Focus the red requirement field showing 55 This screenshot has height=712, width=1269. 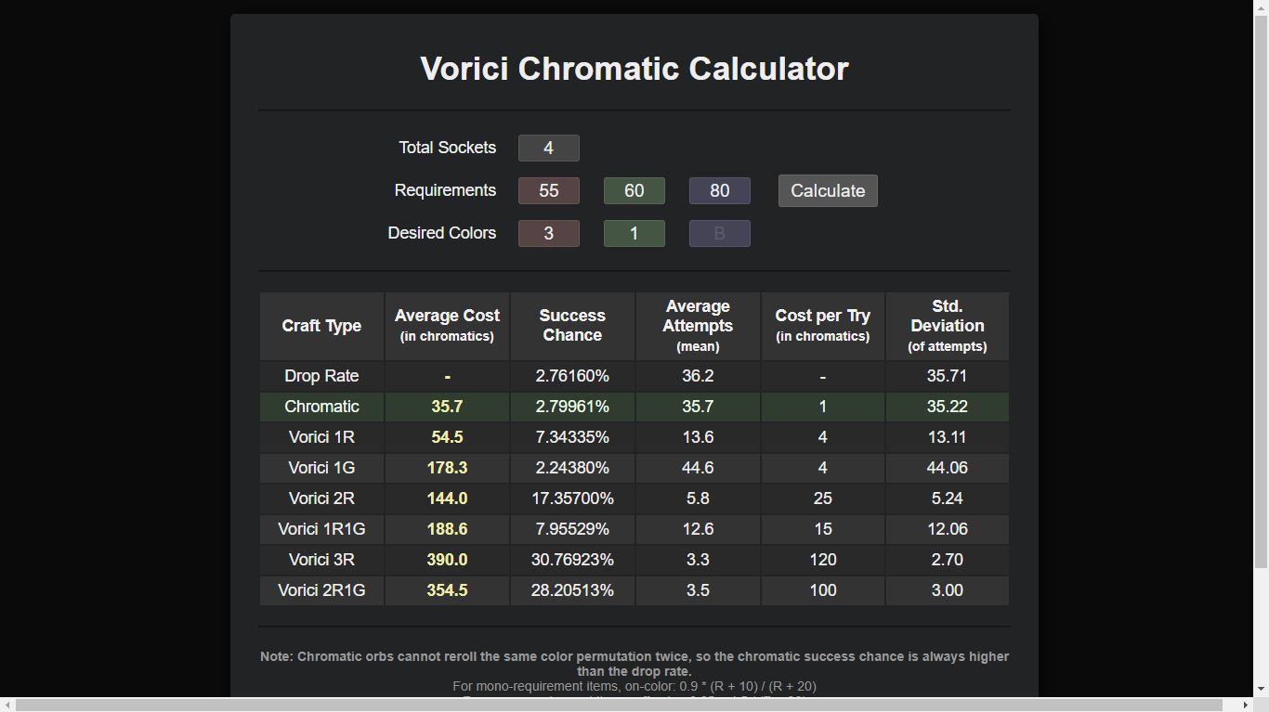point(549,191)
